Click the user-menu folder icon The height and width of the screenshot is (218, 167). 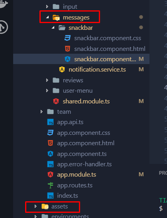(56, 91)
